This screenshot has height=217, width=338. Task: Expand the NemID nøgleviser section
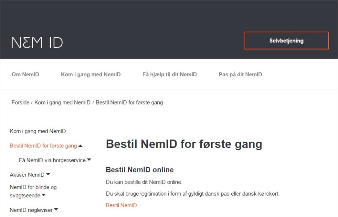click(55, 210)
